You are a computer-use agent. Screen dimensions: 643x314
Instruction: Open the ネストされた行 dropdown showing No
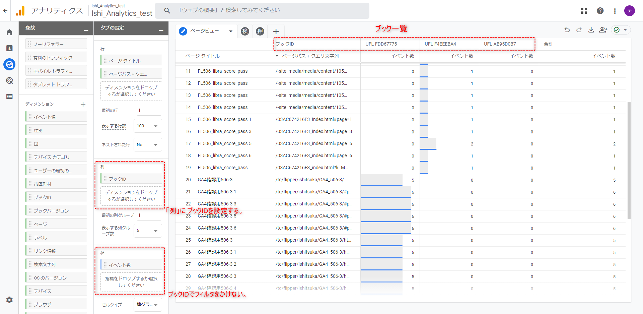[x=147, y=145]
